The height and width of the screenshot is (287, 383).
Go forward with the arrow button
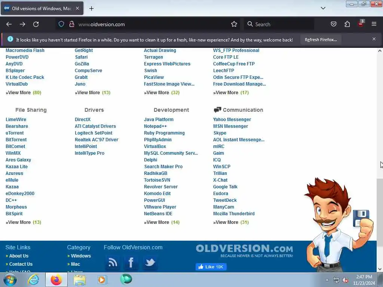(x=22, y=24)
